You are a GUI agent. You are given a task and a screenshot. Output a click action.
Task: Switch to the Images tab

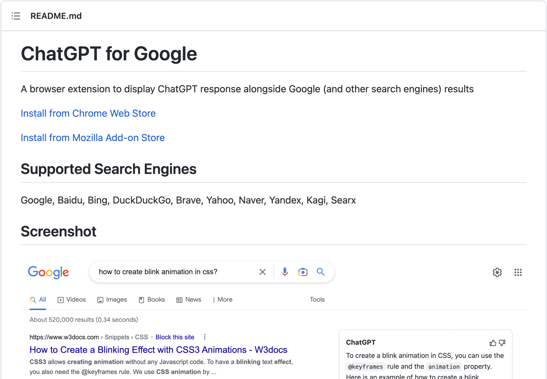click(x=112, y=299)
